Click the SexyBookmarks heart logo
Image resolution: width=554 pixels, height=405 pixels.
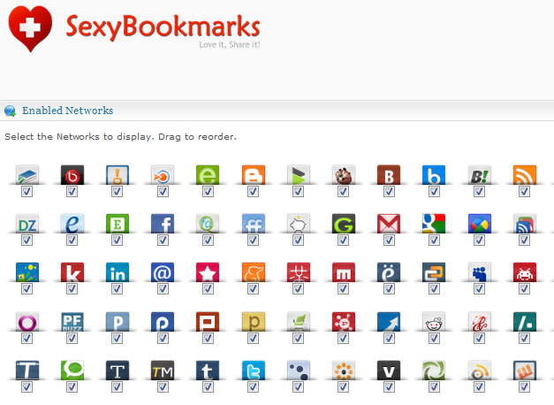30,28
